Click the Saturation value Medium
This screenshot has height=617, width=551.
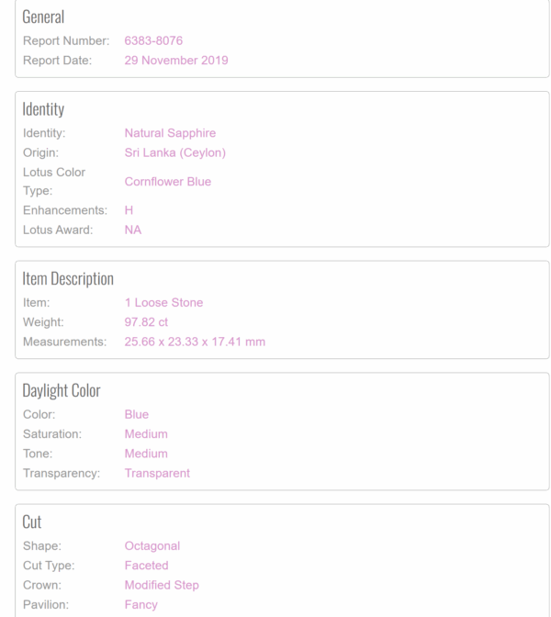146,434
